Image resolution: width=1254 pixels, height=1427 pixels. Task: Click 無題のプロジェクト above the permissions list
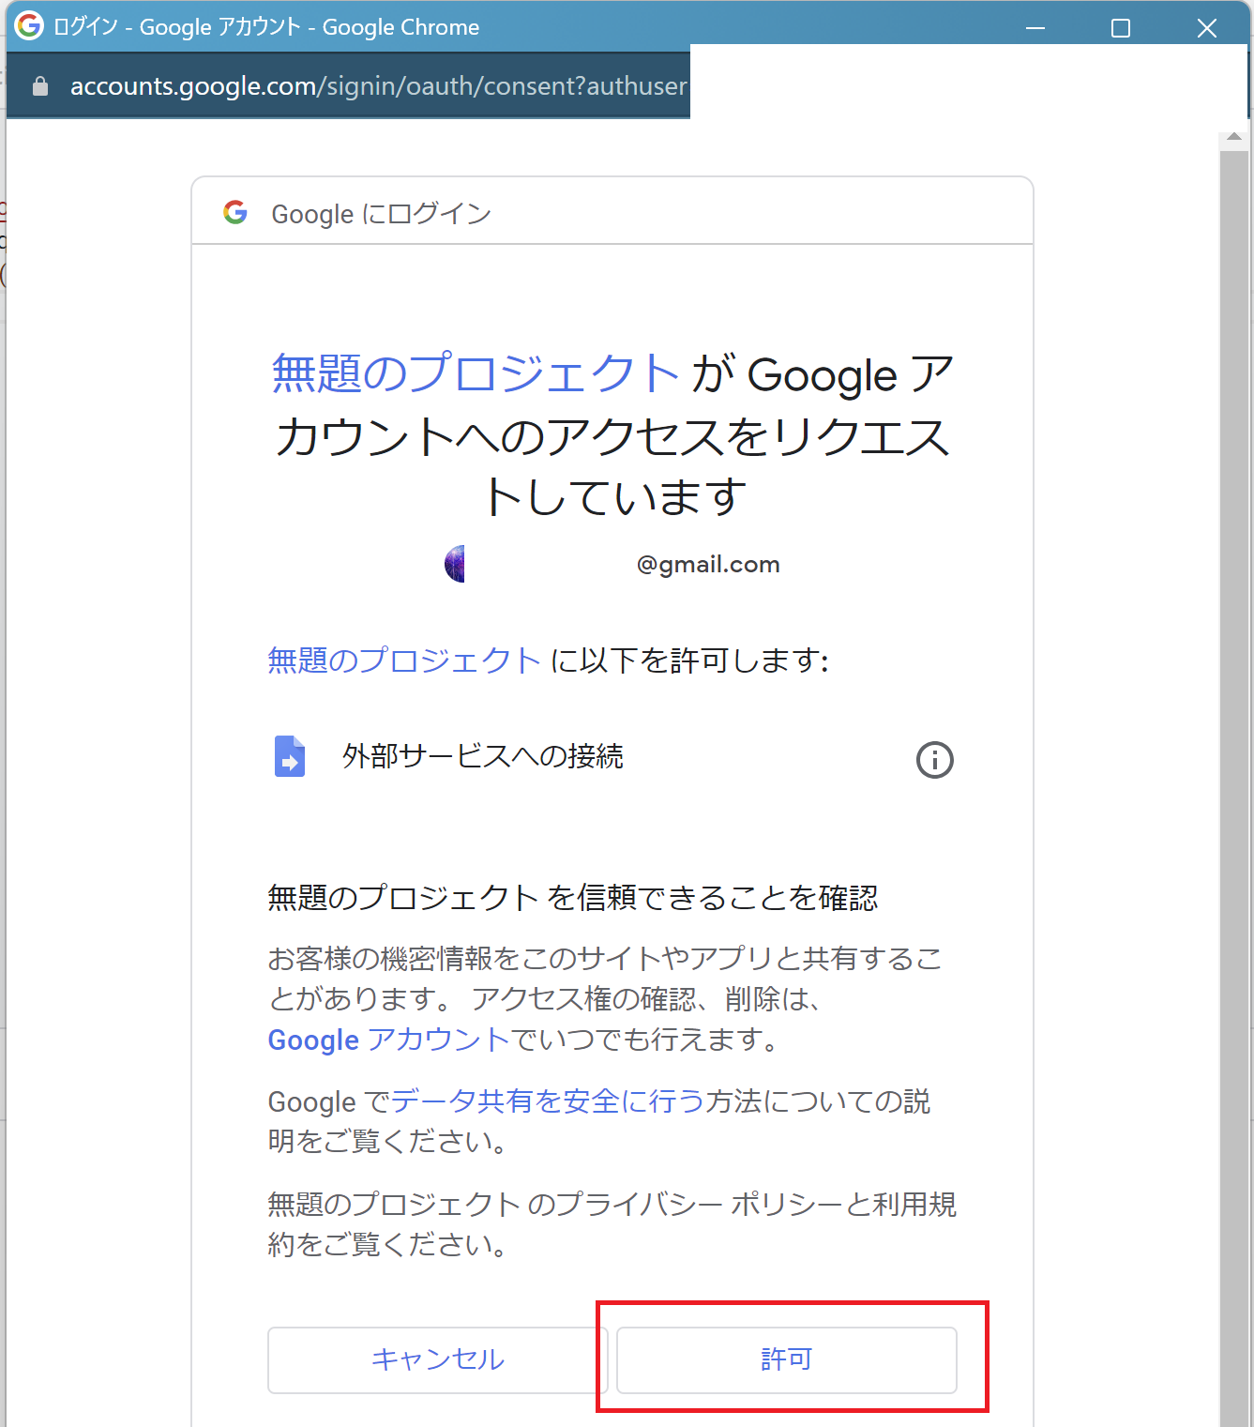coord(401,660)
